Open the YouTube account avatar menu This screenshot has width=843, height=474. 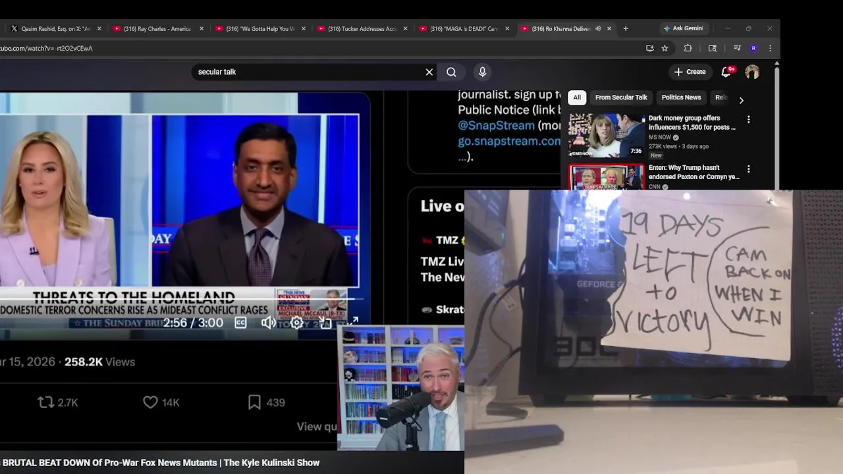coord(752,72)
